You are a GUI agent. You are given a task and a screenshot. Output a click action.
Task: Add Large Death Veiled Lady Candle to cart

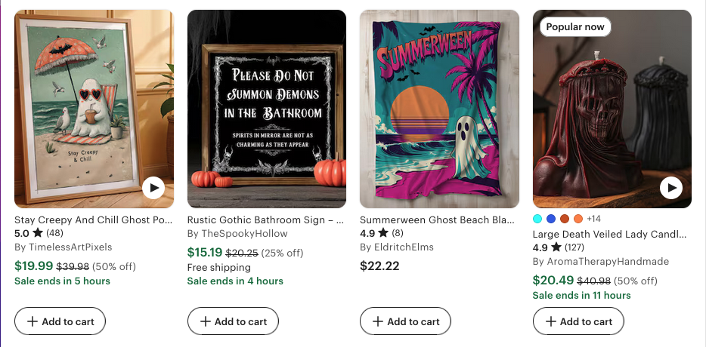tap(578, 321)
